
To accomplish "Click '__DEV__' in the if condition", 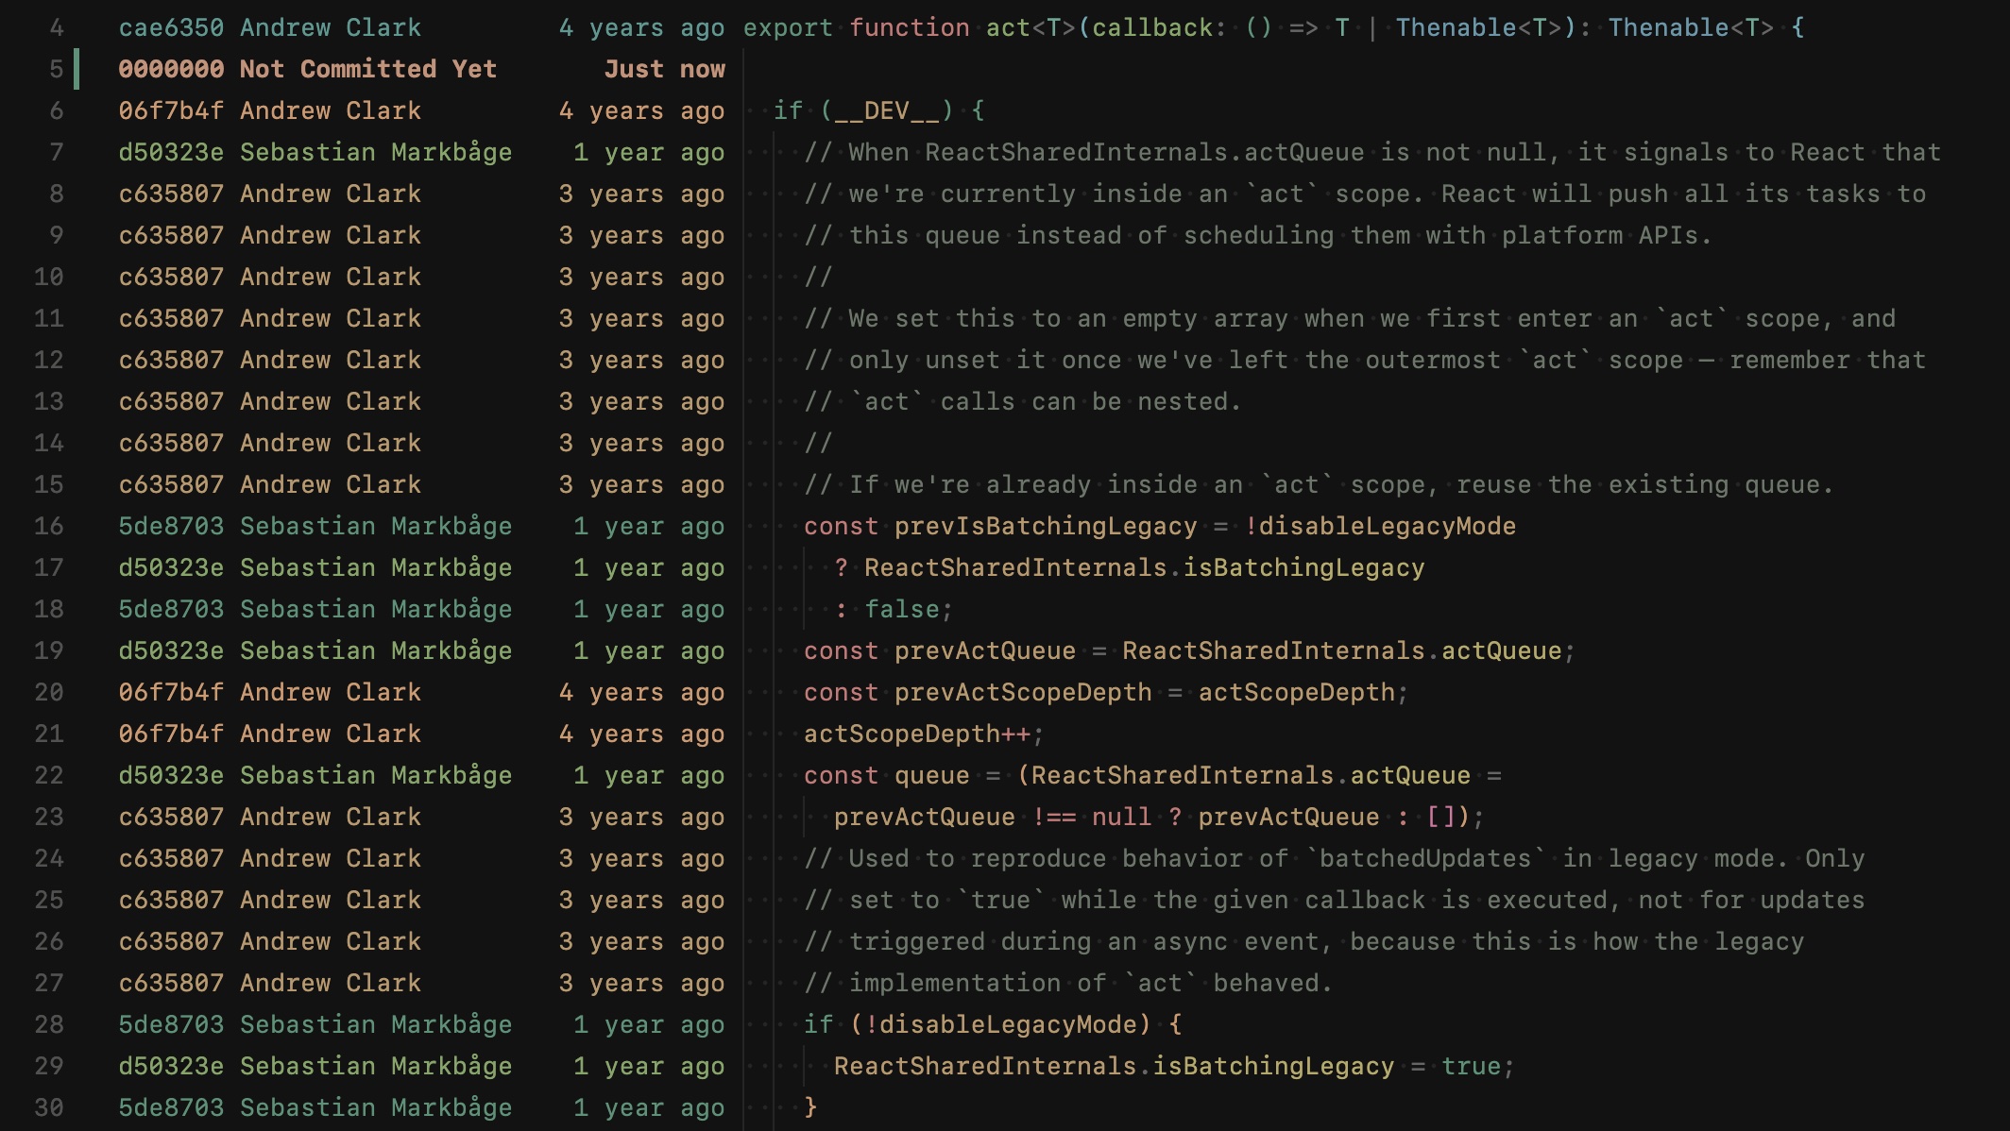I will [x=887, y=110].
